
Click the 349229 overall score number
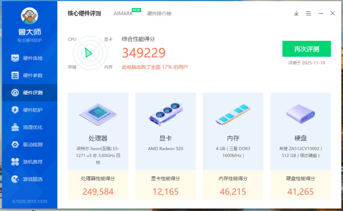pos(144,53)
